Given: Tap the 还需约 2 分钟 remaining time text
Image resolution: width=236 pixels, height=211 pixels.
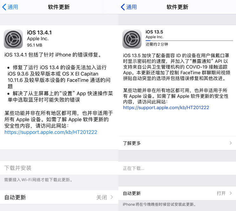Looking at the screenshot, I should point(157,44).
